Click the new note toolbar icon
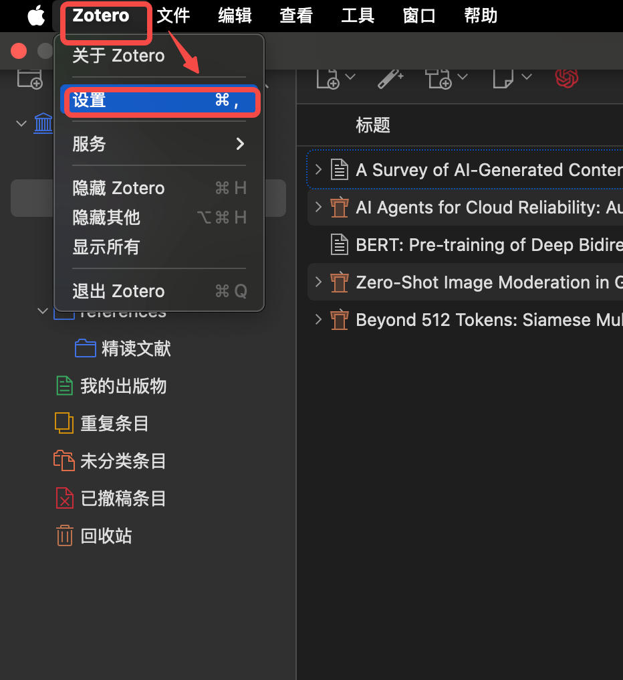Viewport: 623px width, 680px height. [x=503, y=79]
